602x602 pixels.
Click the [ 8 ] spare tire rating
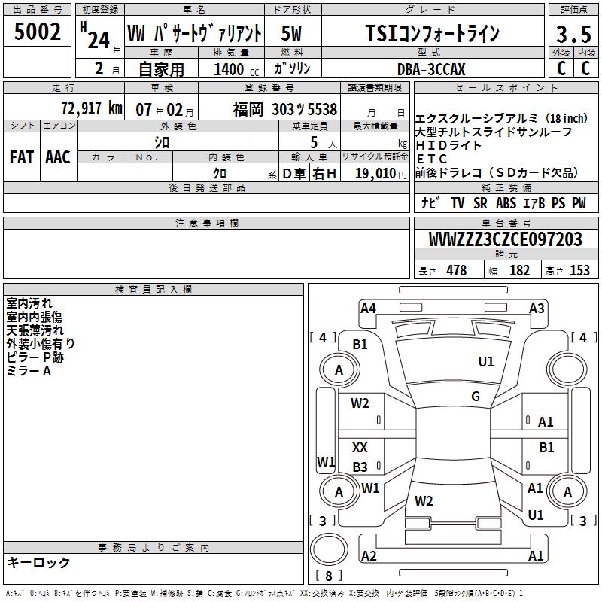coord(329,576)
